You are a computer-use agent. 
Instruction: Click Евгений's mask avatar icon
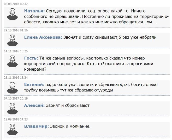(x=12, y=87)
